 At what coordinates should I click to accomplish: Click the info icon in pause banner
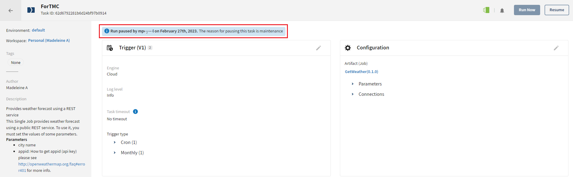click(107, 31)
